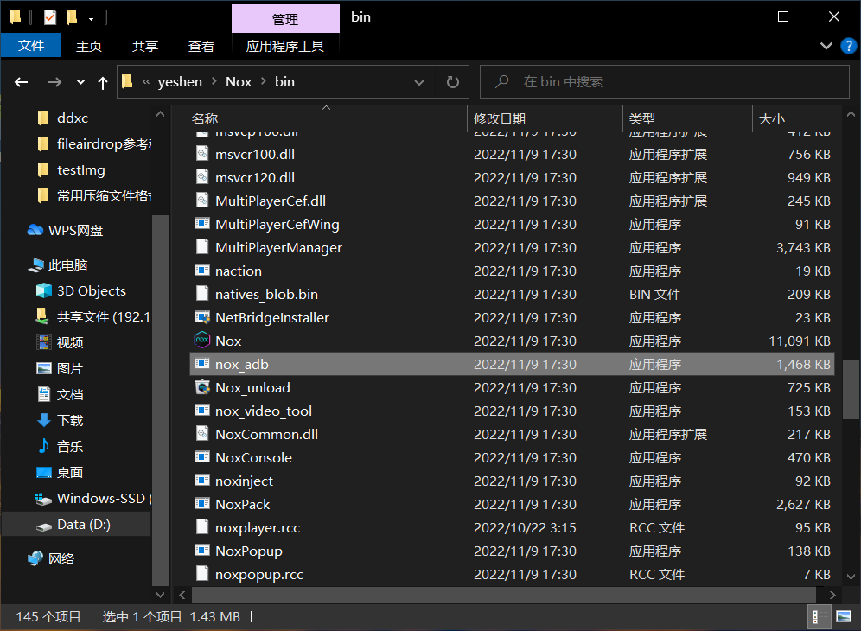This screenshot has height=631, width=861.
Task: Click the MultiPlayerCefWing icon
Action: [x=202, y=224]
